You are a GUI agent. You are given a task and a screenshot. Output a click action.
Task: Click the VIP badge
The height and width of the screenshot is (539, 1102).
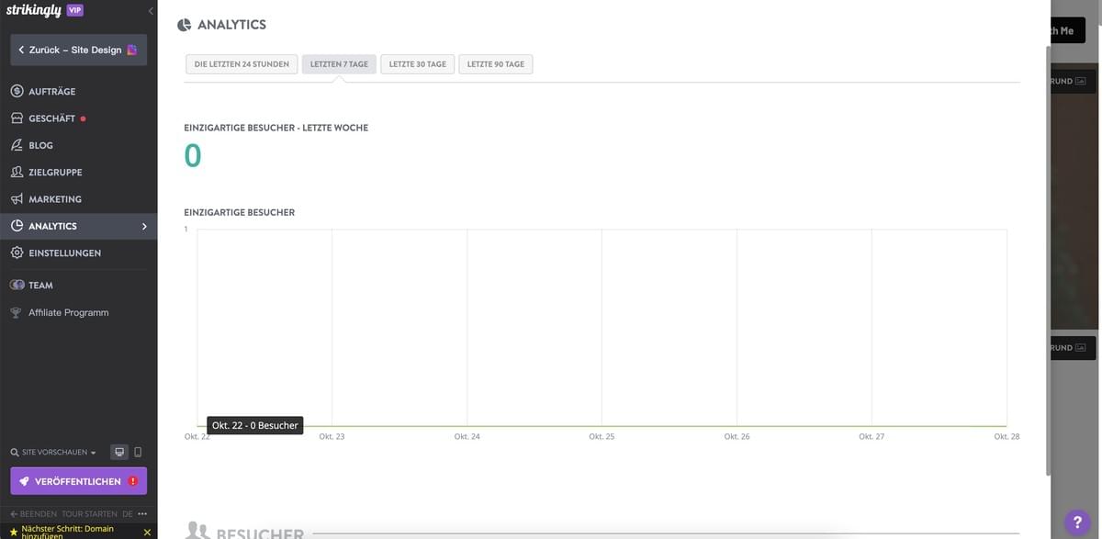(x=75, y=10)
